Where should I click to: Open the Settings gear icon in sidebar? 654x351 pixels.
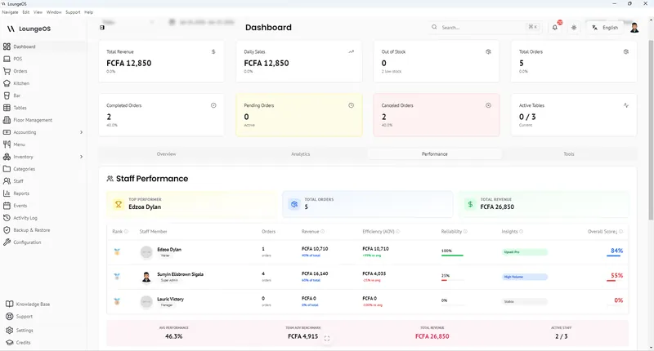pyautogui.click(x=9, y=330)
